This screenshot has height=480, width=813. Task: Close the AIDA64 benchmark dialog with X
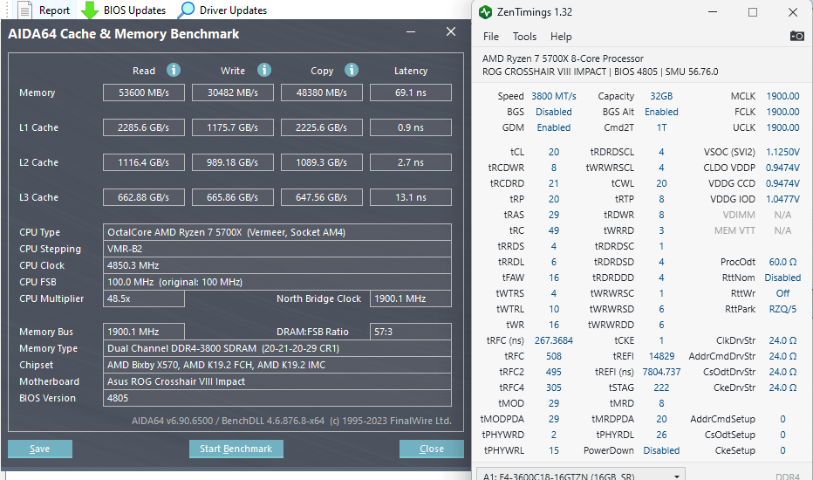pyautogui.click(x=451, y=31)
